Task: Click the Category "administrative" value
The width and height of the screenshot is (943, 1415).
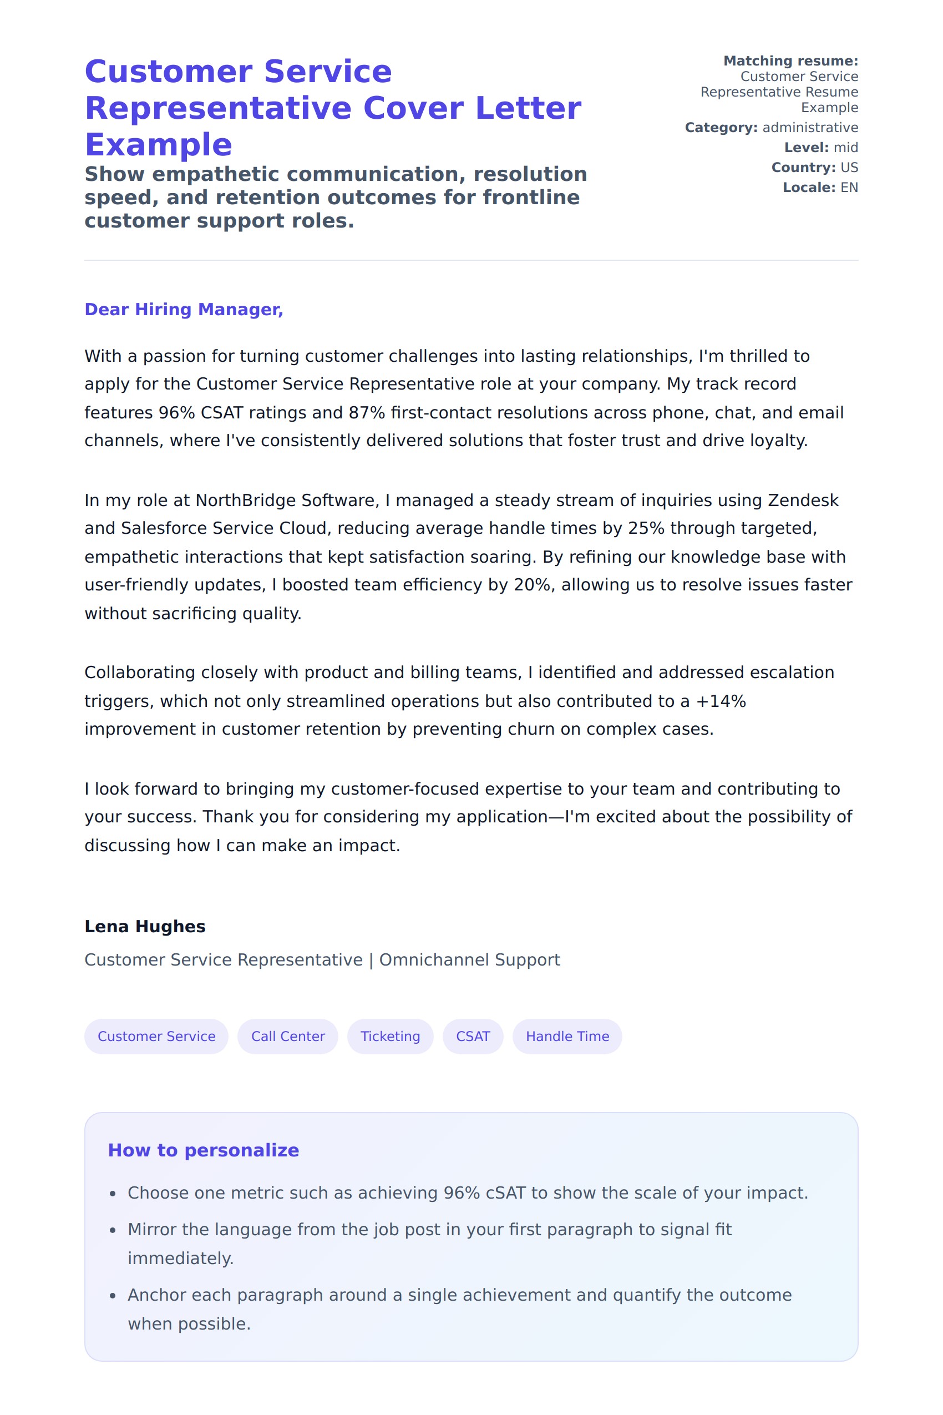Action: [809, 128]
